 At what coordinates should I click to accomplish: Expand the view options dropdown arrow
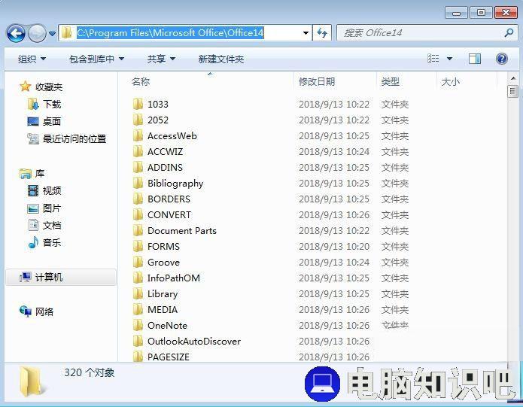point(449,59)
